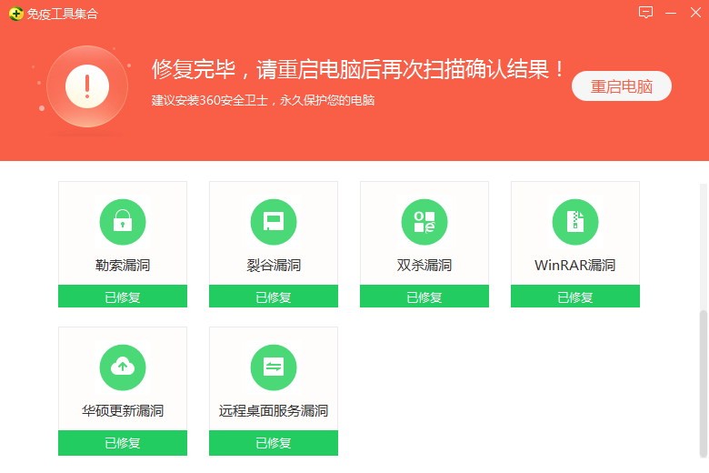Screen dimensions: 709x473
Task: Select the 远程桌面服务漏洞 transfer arrows icon
Action: (x=274, y=367)
